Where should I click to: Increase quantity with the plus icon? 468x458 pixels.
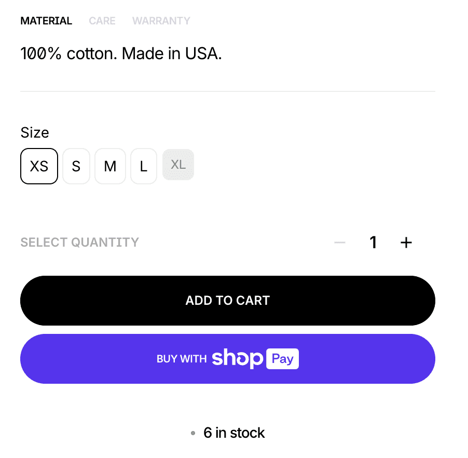coord(406,243)
